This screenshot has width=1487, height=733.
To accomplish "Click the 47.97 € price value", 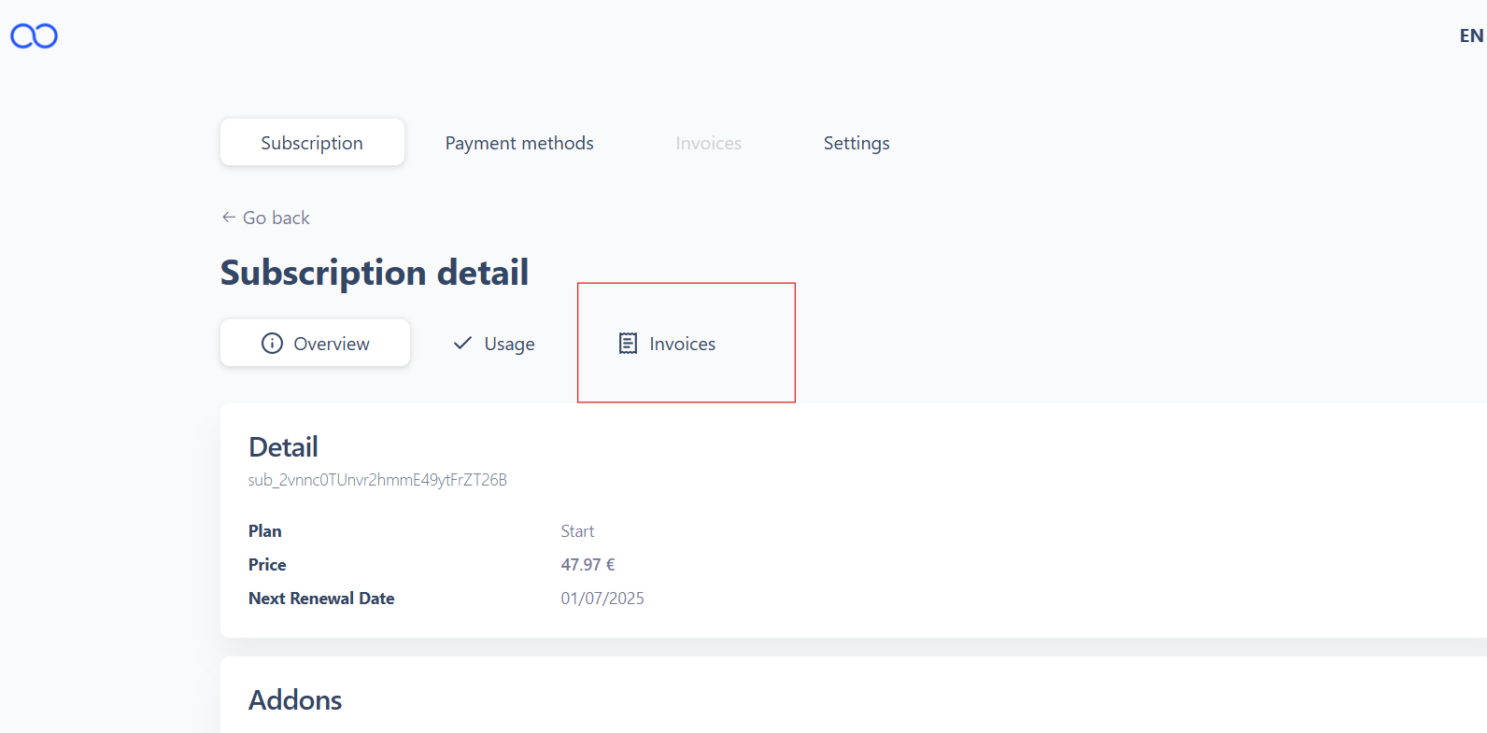I will tap(588, 565).
